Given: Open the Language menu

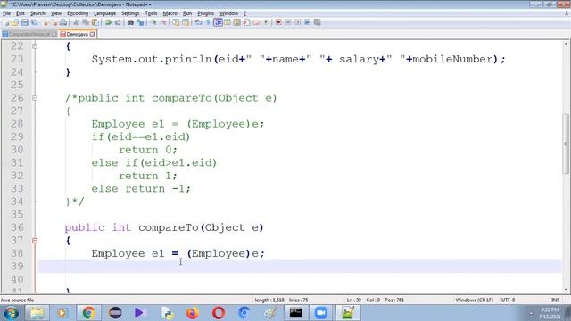Looking at the screenshot, I should (x=104, y=13).
